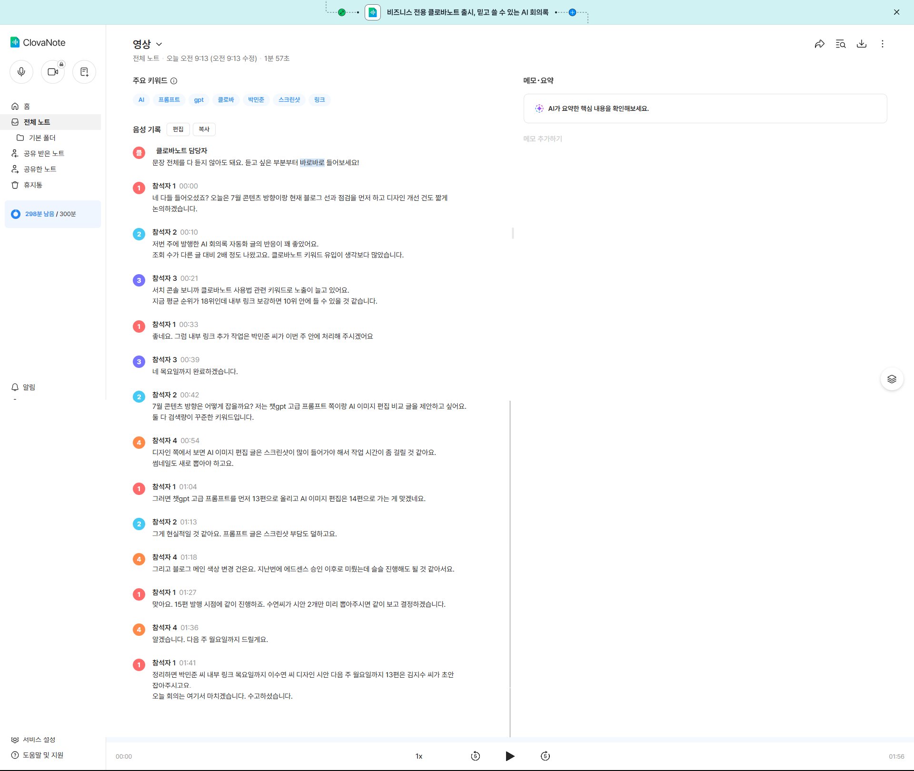
Task: Click the 참석자 2 avatar at 01:13
Action: [139, 524]
